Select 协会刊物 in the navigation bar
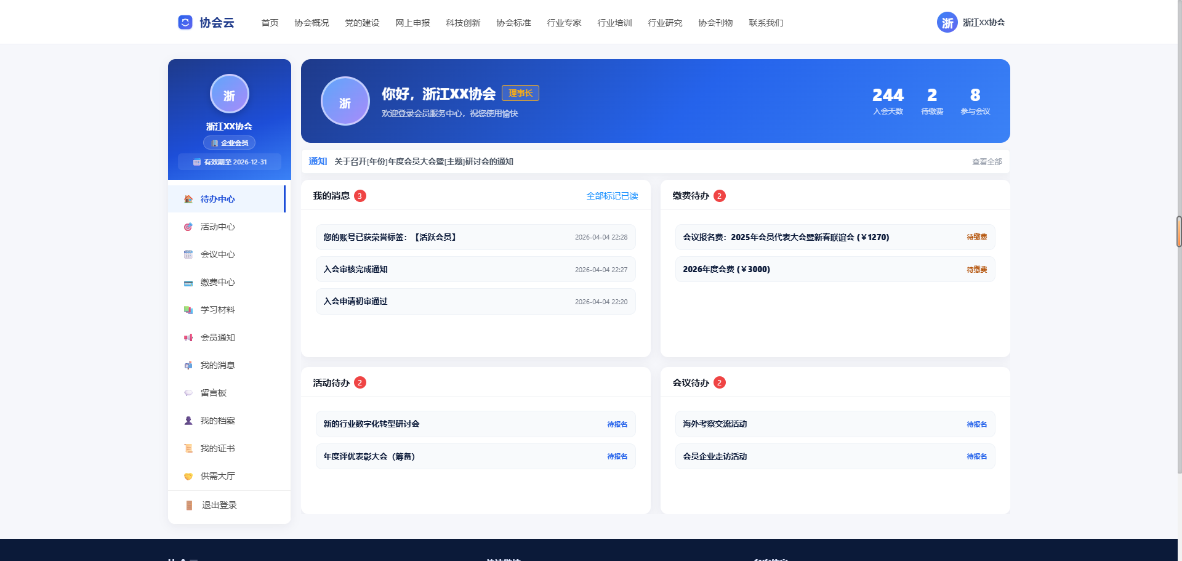Screen dimensions: 1182x561 tap(715, 23)
